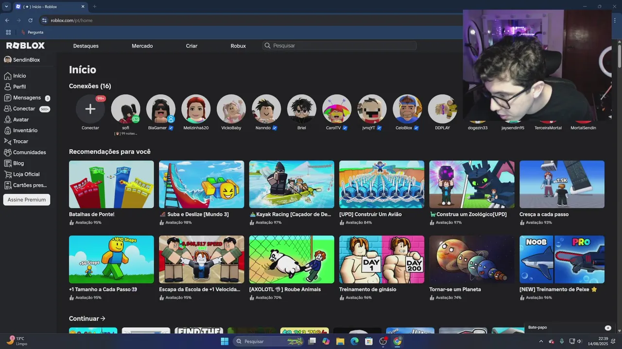Open the Cresça a cada passo thumbnail

coord(562,184)
